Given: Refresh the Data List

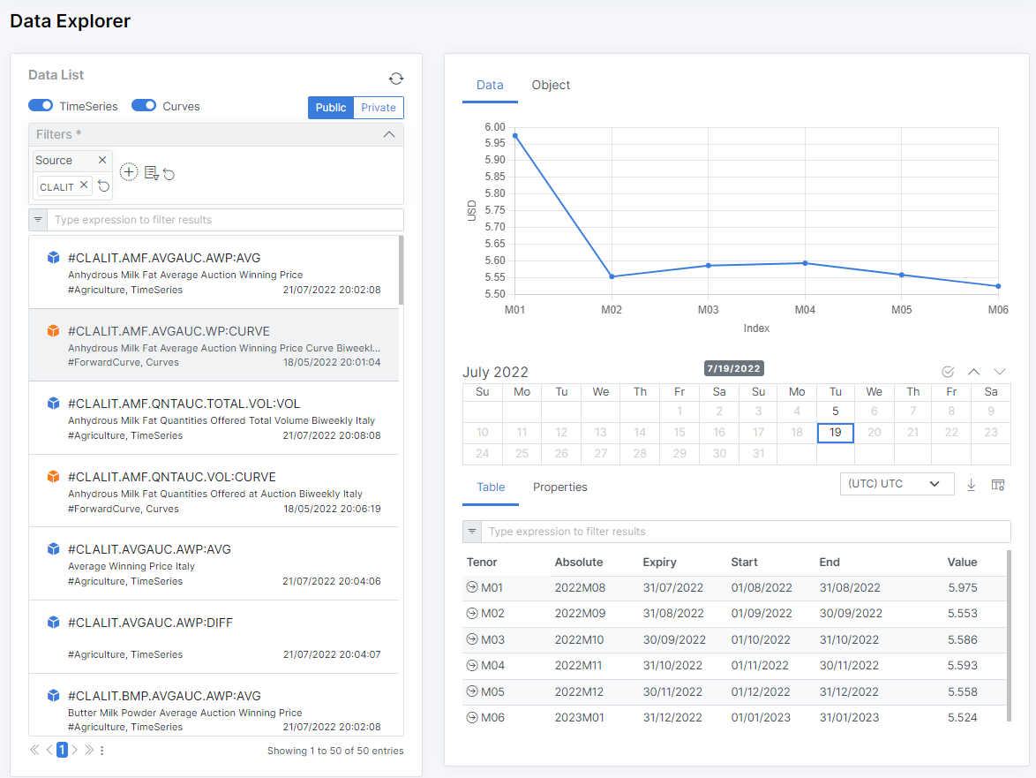Looking at the screenshot, I should 396,79.
